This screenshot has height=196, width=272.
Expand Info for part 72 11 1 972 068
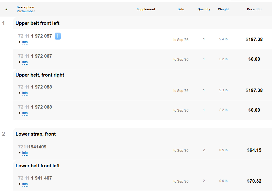pyautogui.click(x=25, y=113)
